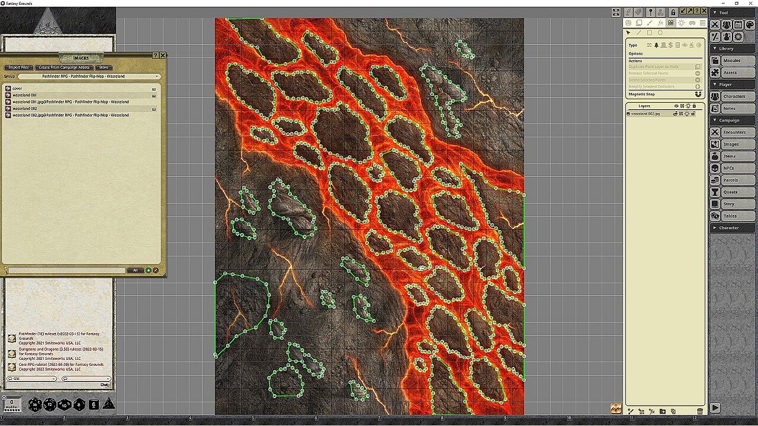Open the party sheet tool icon
This screenshot has width=758, height=426.
point(727,25)
